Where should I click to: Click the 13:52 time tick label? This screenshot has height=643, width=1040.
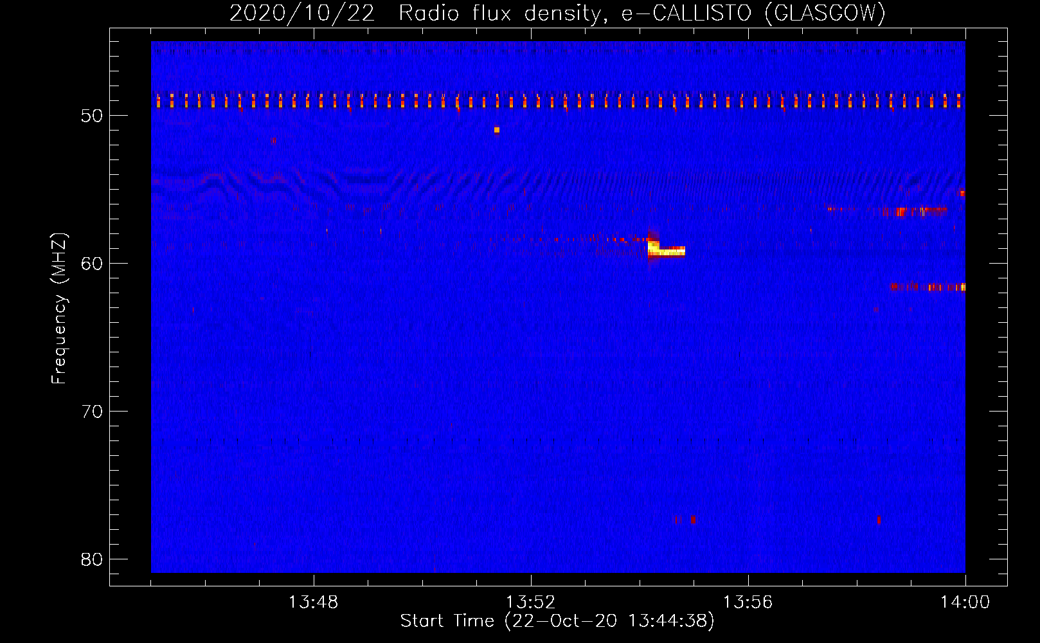click(530, 602)
